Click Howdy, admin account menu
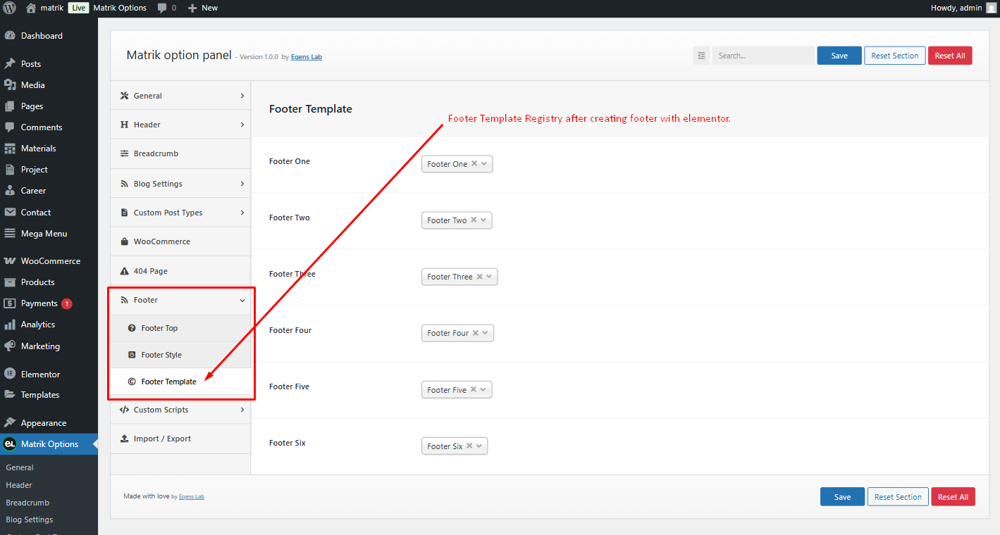 963,8
